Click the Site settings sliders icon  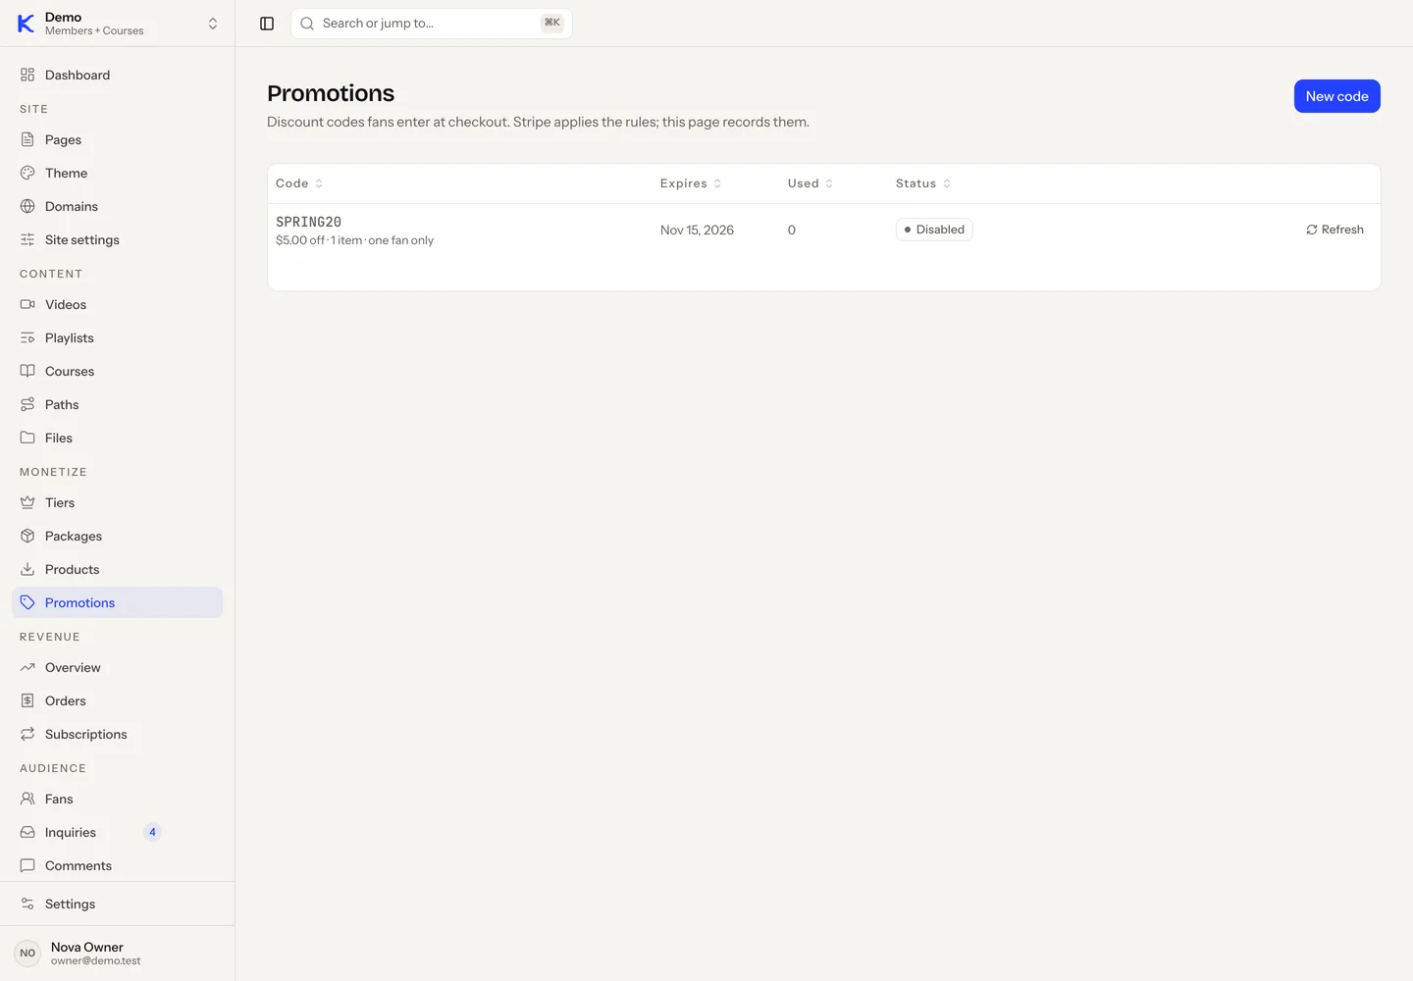[x=27, y=239]
